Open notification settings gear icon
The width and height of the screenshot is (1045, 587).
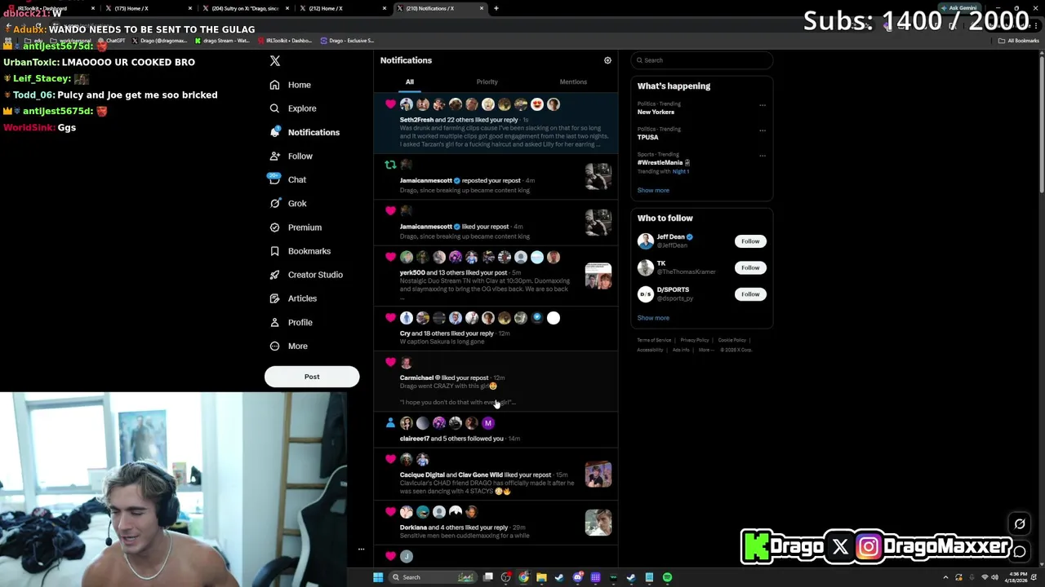(x=607, y=60)
